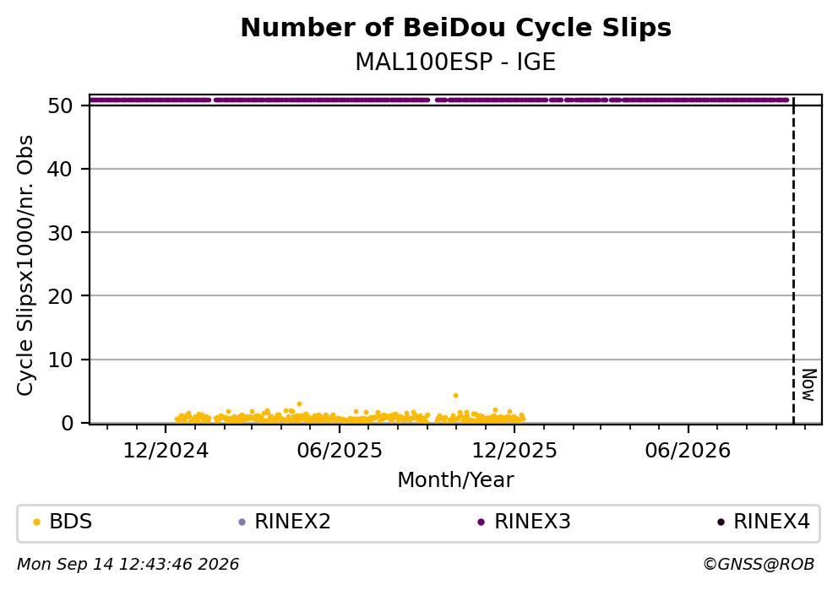Image resolution: width=838 pixels, height=590 pixels.
Task: Click the 06/2025 x-axis tick label
Action: click(x=340, y=452)
